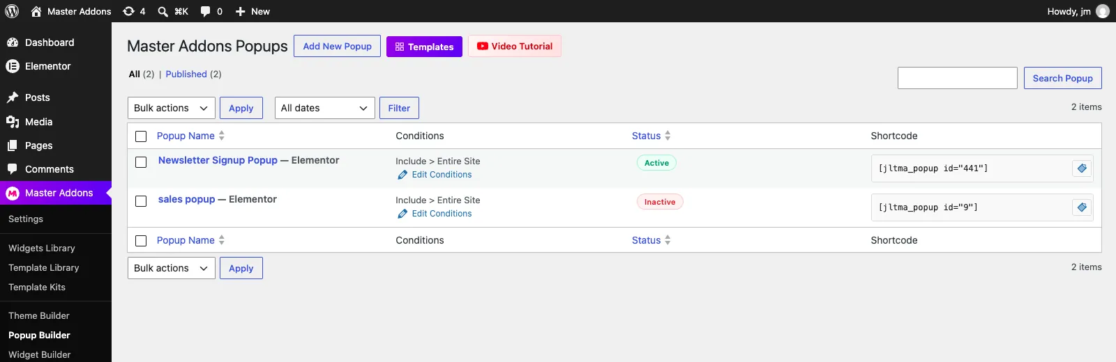Click the shortcode text jltma_popup id="441"

933,168
